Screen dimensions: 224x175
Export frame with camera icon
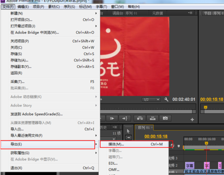165,118
